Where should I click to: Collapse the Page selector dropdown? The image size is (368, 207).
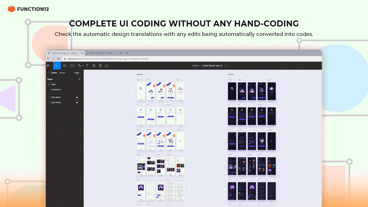(78, 73)
